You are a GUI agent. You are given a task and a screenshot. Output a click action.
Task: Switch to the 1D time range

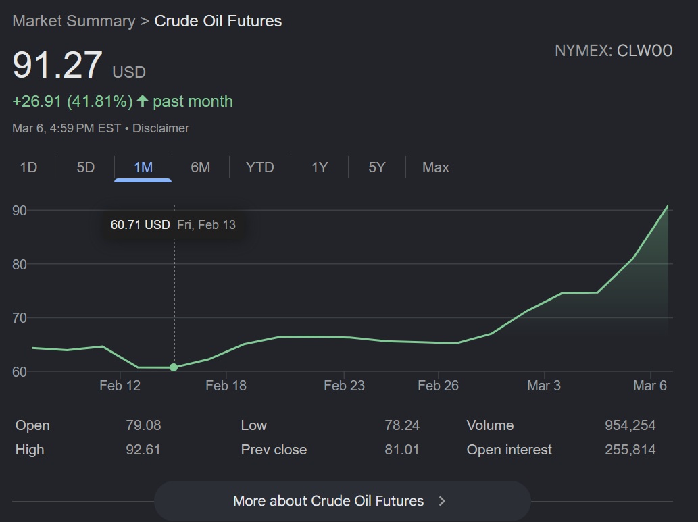click(x=28, y=167)
